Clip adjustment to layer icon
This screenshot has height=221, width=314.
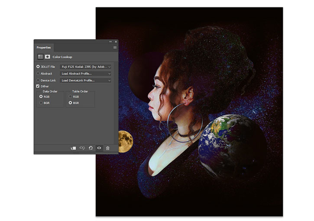[x=73, y=148]
